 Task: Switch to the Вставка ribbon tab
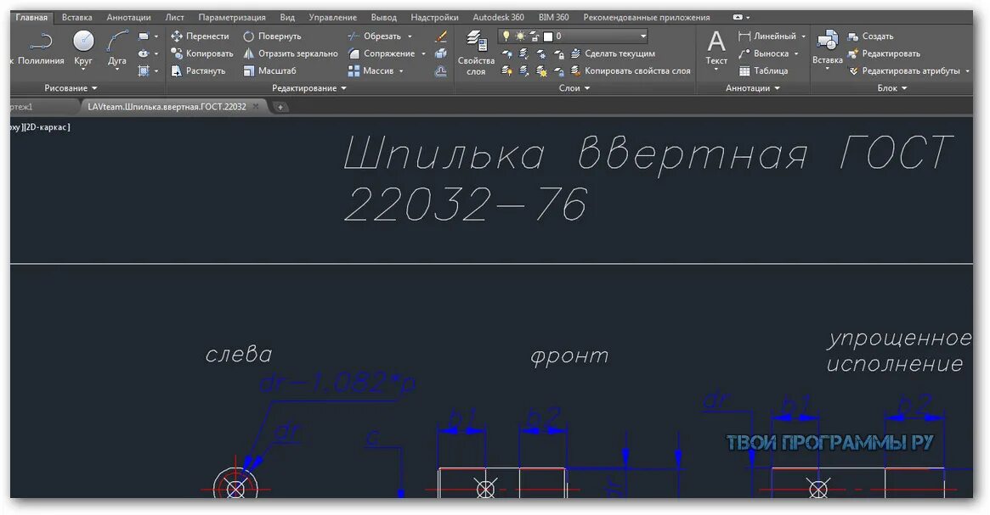76,18
